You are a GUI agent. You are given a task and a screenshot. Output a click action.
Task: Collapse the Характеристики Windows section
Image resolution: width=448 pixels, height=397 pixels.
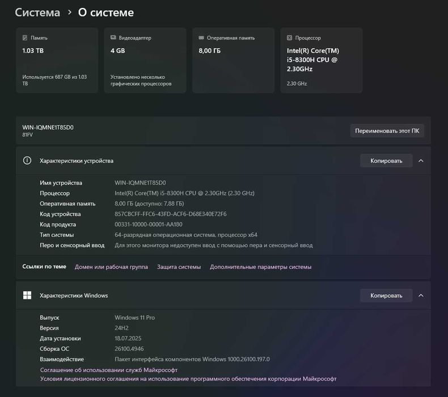[x=421, y=295]
